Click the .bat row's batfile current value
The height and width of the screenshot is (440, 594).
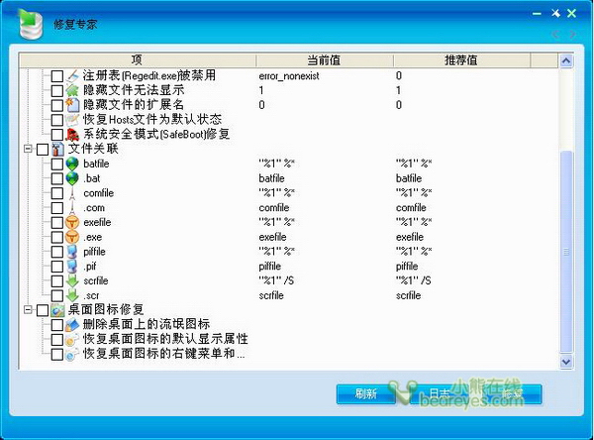(x=271, y=178)
